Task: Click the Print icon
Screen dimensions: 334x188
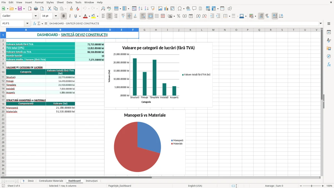Action: 36,9
